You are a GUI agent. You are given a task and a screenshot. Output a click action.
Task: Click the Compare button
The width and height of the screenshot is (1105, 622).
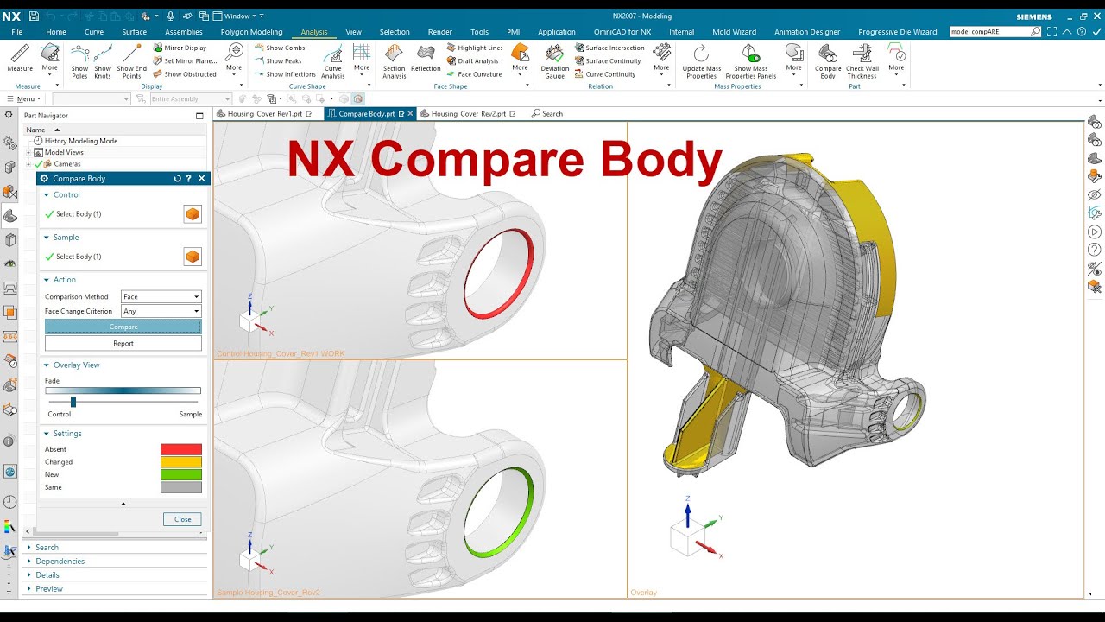click(123, 327)
